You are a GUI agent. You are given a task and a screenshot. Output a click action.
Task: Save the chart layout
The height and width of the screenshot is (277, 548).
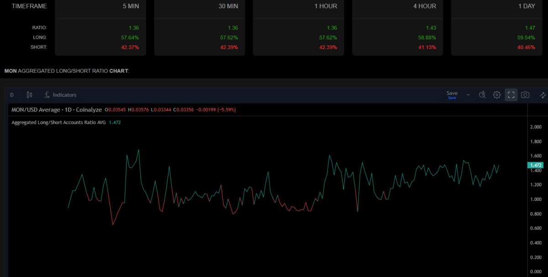point(452,94)
